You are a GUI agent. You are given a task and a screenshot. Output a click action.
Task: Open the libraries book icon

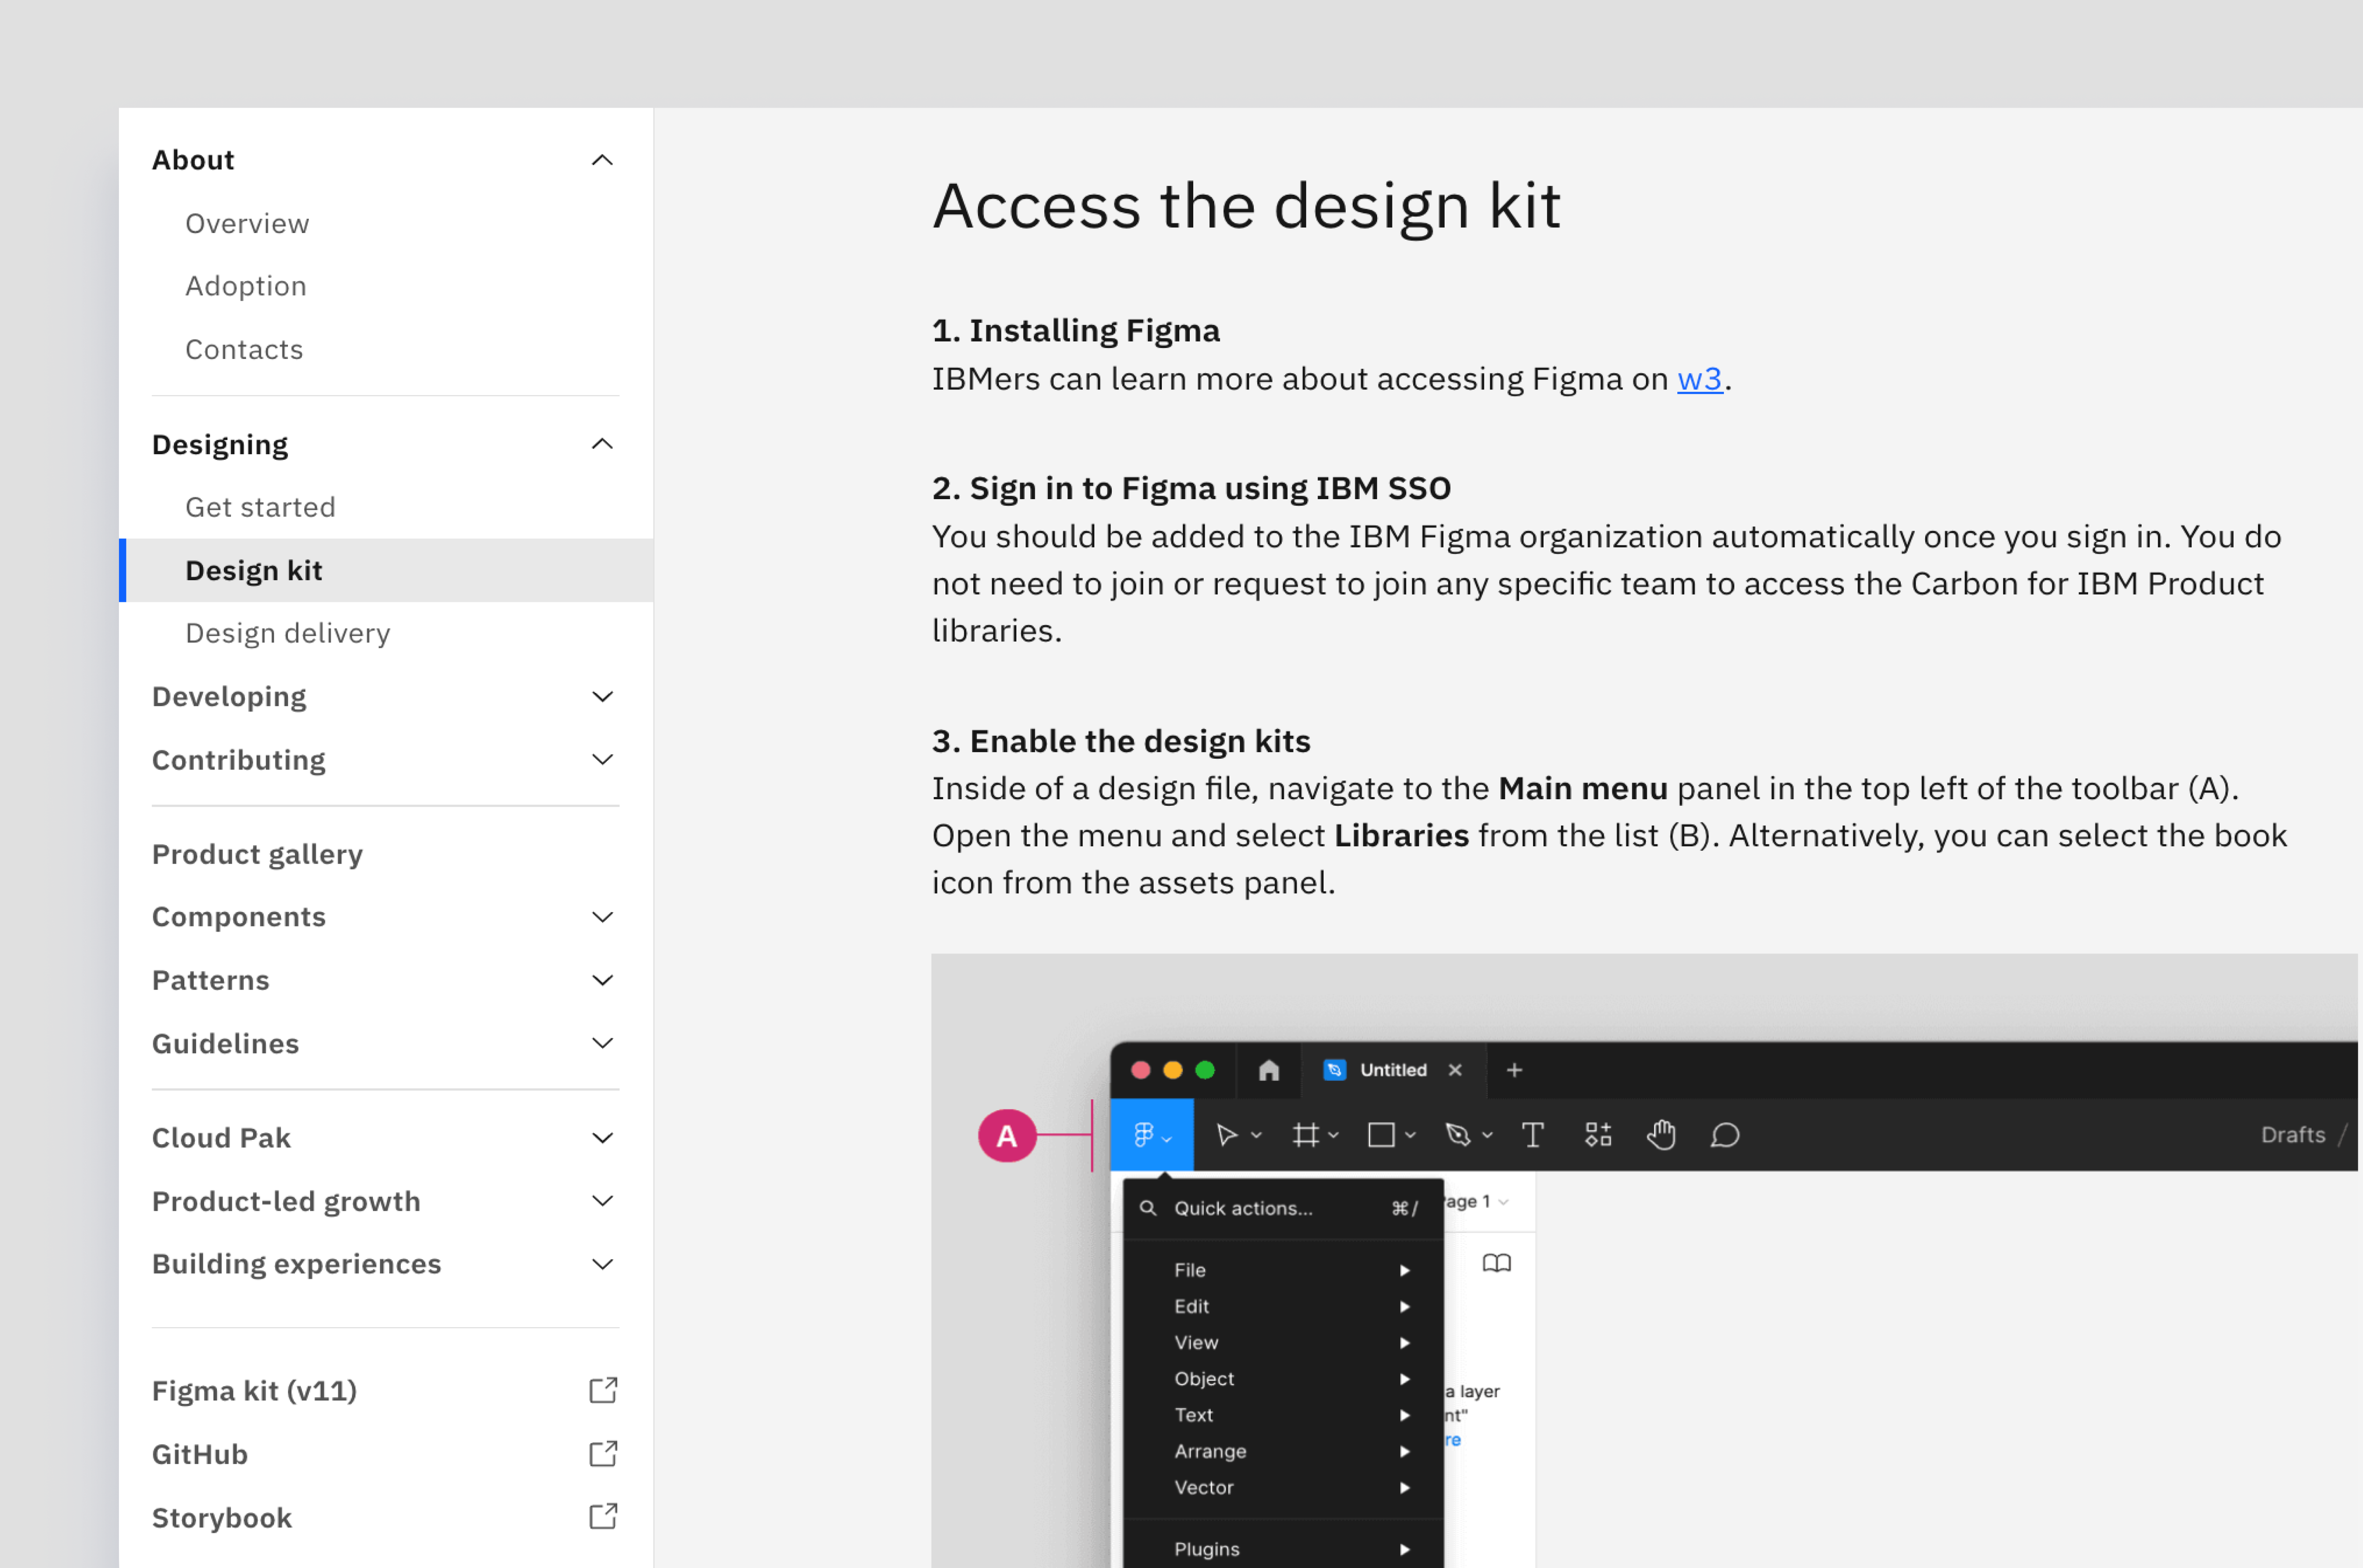click(1496, 1263)
